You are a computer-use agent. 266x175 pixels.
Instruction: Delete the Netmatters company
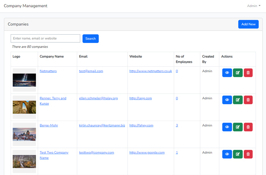248,73
